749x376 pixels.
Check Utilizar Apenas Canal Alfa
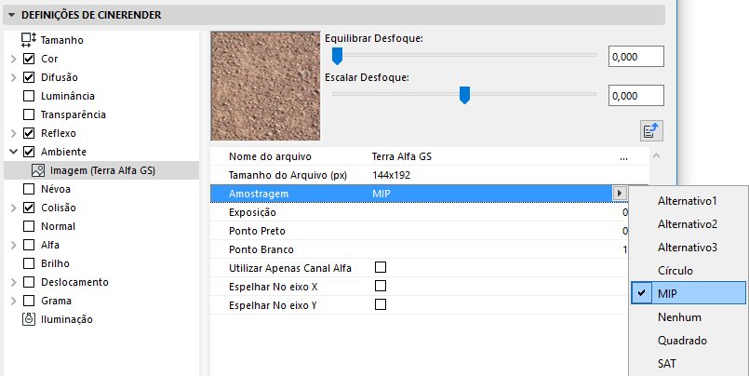click(381, 267)
